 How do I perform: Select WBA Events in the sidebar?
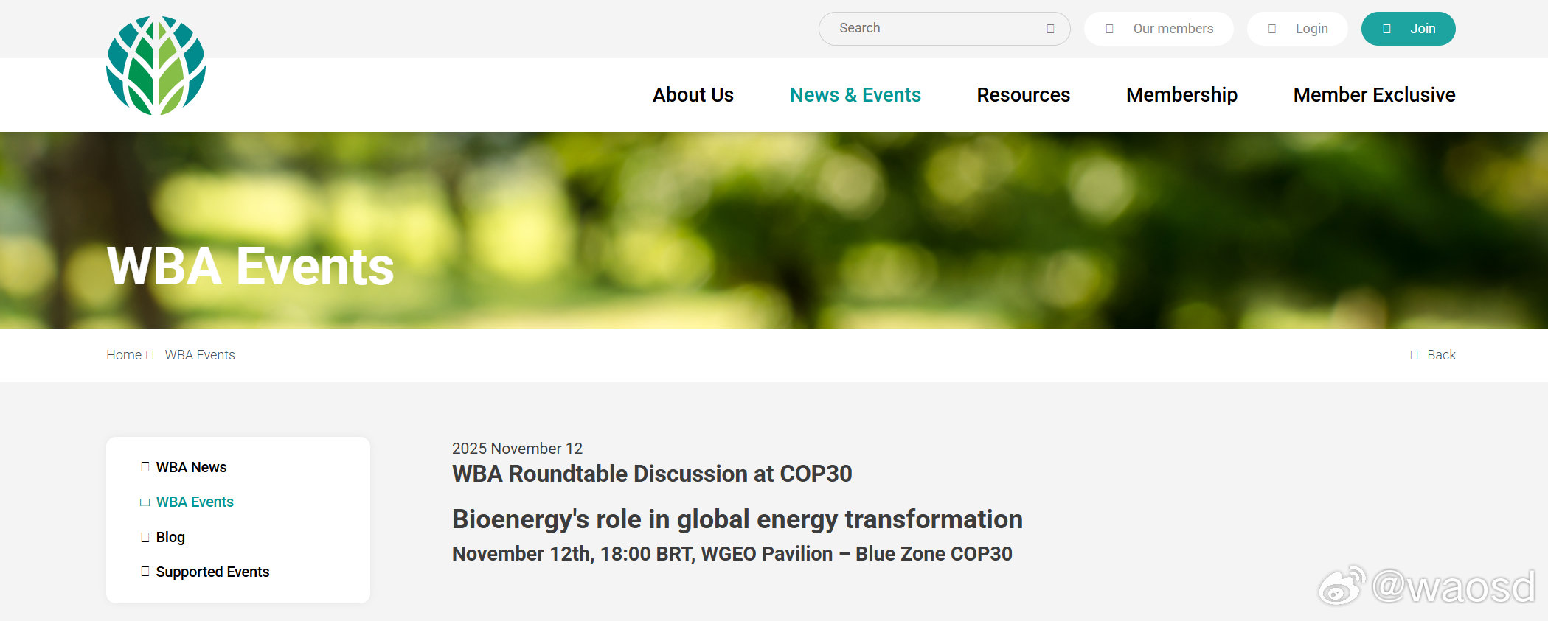(x=195, y=502)
